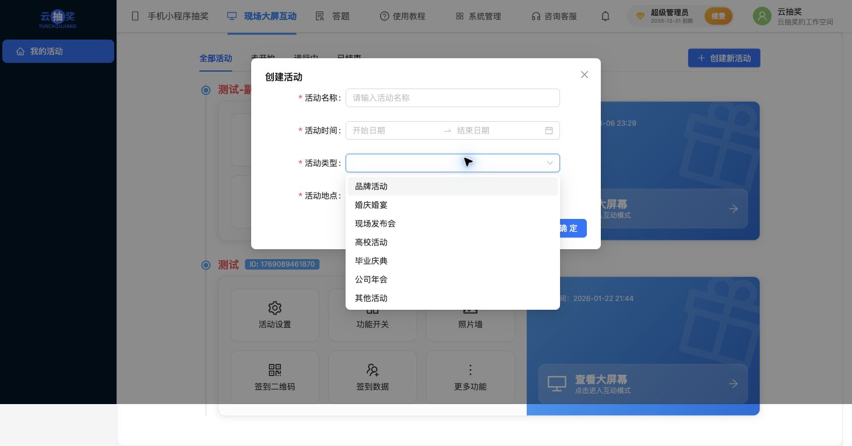Select the 全部活动 tab
Viewport: 852px width, 446px height.
pyautogui.click(x=216, y=58)
